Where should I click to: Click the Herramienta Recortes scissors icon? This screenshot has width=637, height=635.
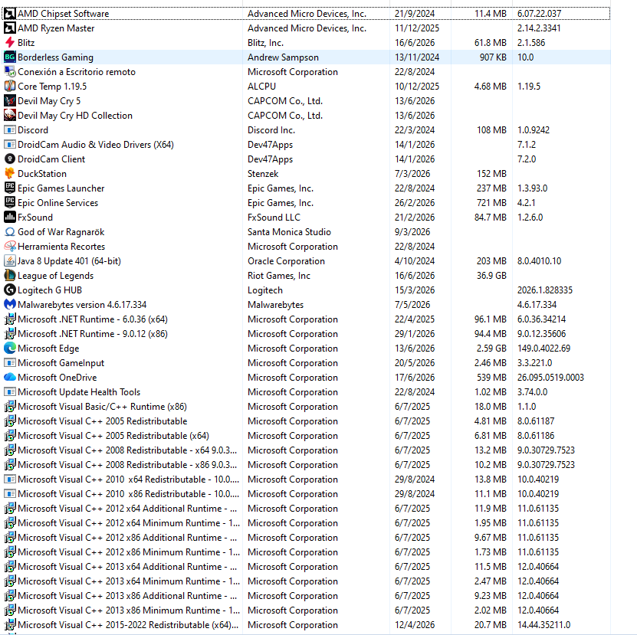tap(10, 247)
